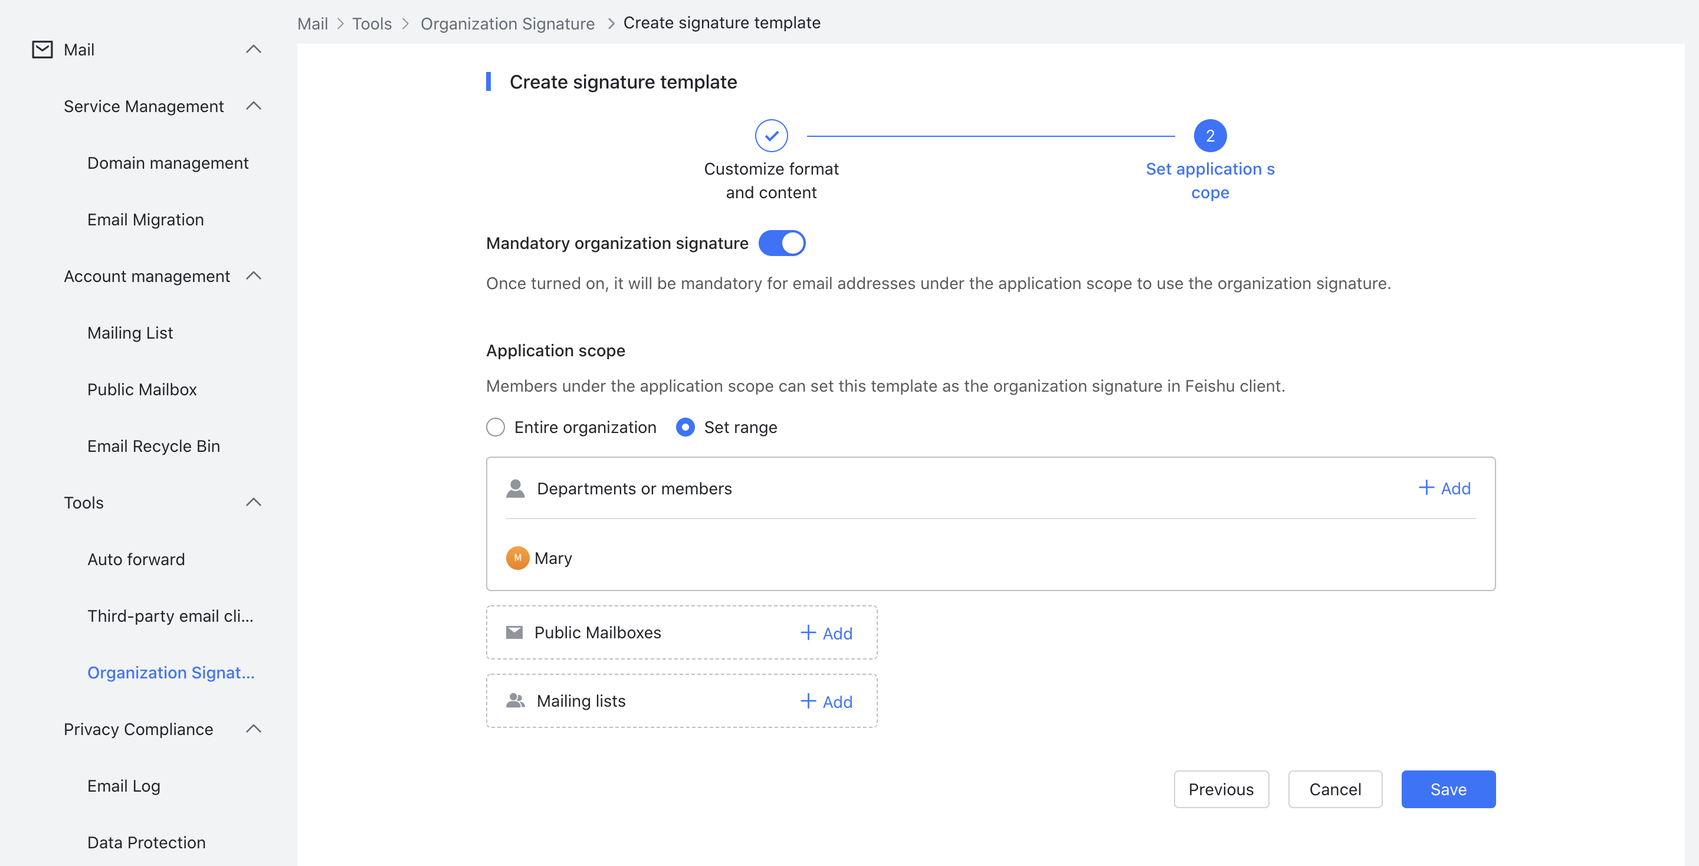Screen dimensions: 1699x866
Task: Click Cancel to discard changes
Action: click(x=1335, y=789)
